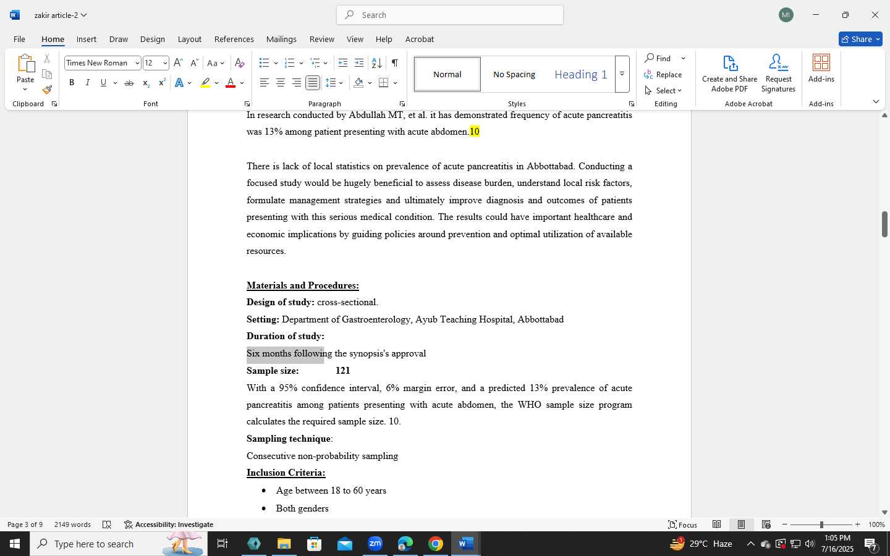Viewport: 890px width, 556px height.
Task: Switch to Read Mode view
Action: [716, 524]
